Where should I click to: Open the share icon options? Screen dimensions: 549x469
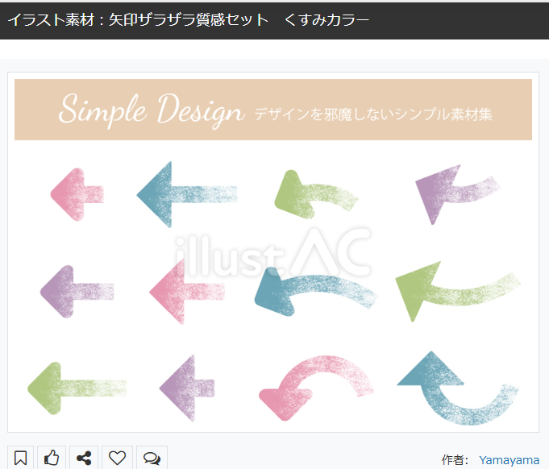coord(84,458)
